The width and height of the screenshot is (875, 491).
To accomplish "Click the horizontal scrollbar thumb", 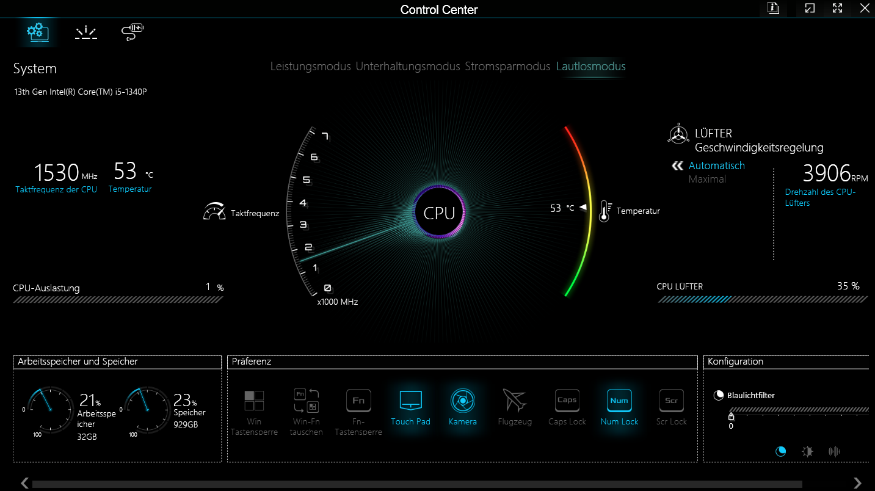I will (x=417, y=484).
